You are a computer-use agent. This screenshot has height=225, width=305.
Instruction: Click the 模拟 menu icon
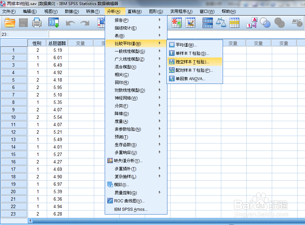110,184
